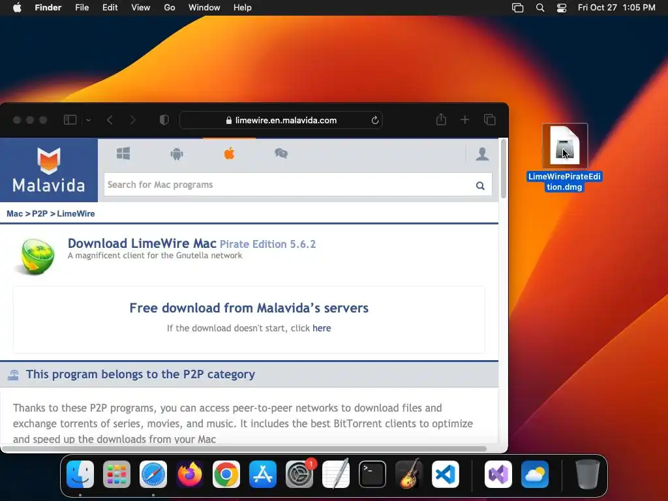The image size is (668, 501).
Task: Open Finder from the Dock
Action: pyautogui.click(x=80, y=474)
